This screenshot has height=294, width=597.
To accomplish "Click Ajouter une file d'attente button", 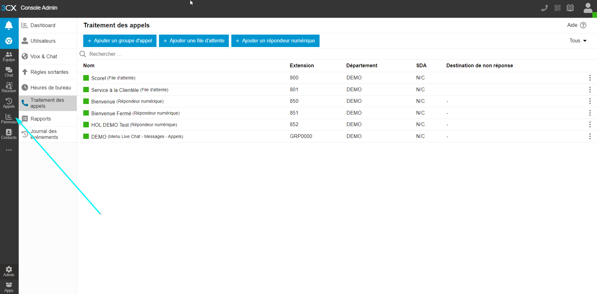I will (x=194, y=41).
